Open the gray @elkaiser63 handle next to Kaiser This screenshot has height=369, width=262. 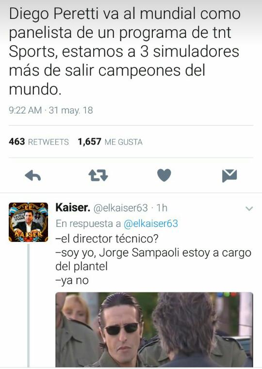pyautogui.click(x=121, y=208)
